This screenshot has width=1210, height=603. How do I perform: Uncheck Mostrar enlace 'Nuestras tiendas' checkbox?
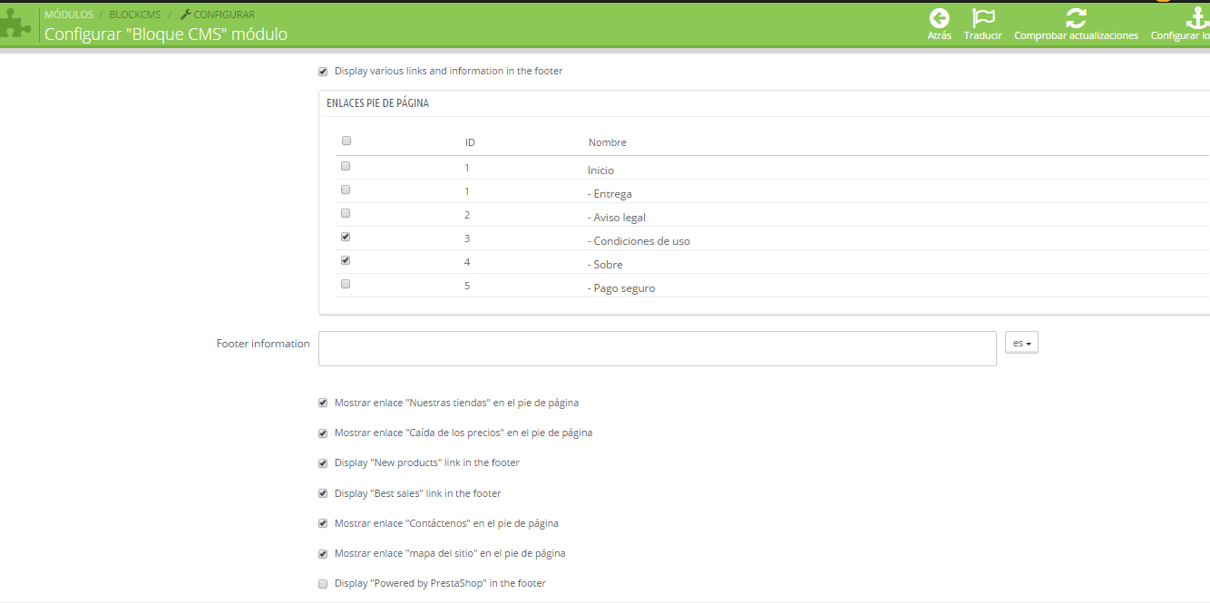pos(323,404)
